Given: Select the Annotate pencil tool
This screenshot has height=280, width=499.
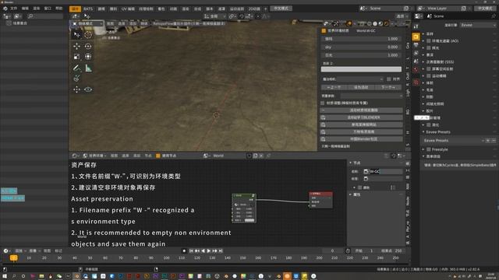Looking at the screenshot, I should [76, 68].
